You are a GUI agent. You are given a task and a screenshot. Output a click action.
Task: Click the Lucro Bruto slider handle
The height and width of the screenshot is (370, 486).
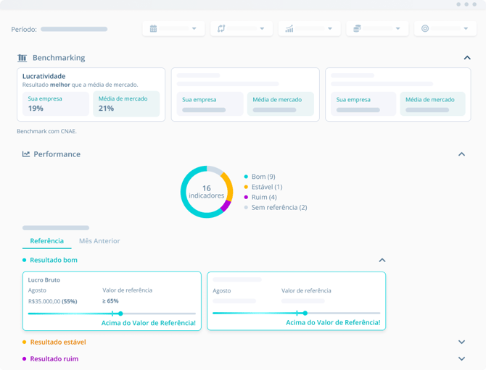coord(120,314)
